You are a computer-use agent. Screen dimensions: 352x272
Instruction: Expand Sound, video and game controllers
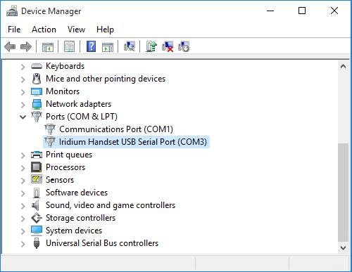pyautogui.click(x=23, y=206)
